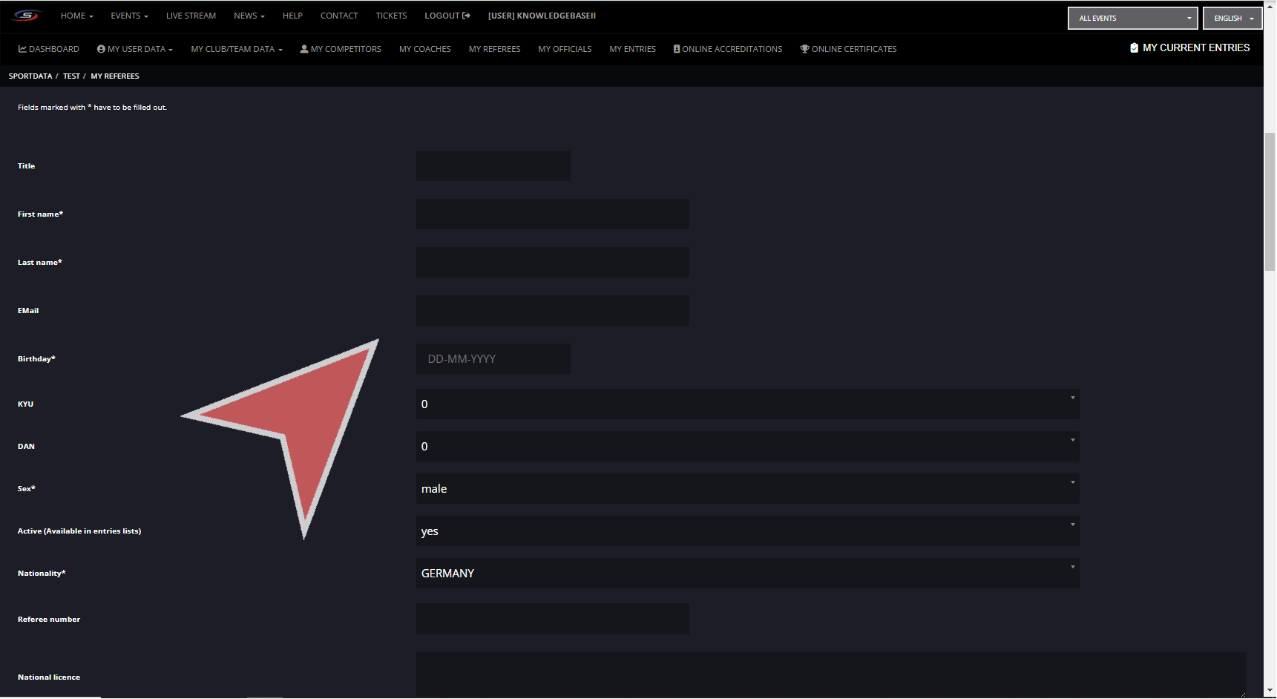
Task: Change the Sex dropdown from male
Action: tap(747, 489)
